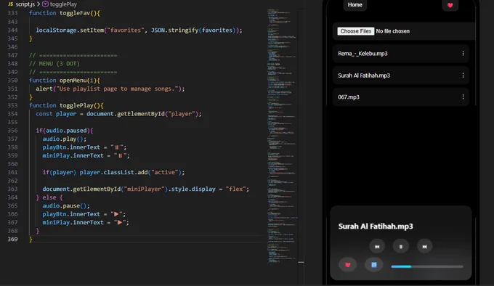Click the Choose Files button
The image size is (494, 286).
(356, 31)
